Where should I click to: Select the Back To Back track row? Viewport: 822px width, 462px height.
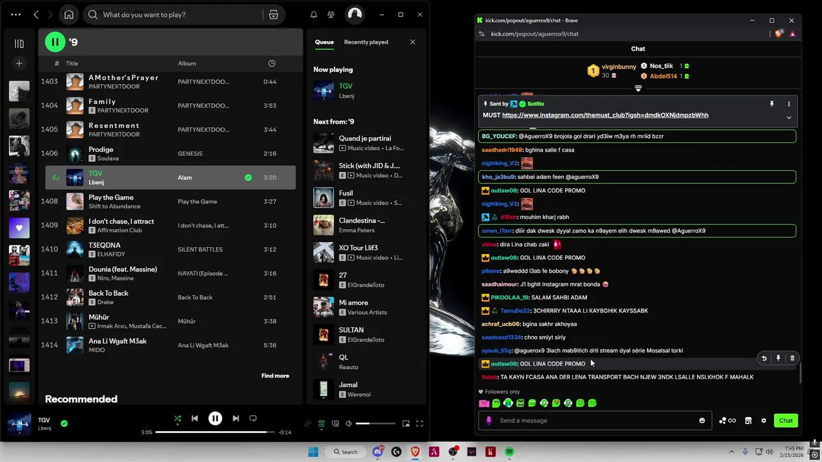point(170,298)
